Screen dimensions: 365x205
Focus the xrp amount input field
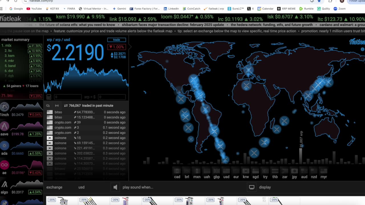click(68, 97)
